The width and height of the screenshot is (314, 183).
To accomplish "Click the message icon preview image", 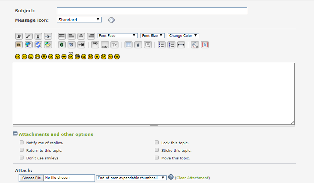I will click(112, 20).
